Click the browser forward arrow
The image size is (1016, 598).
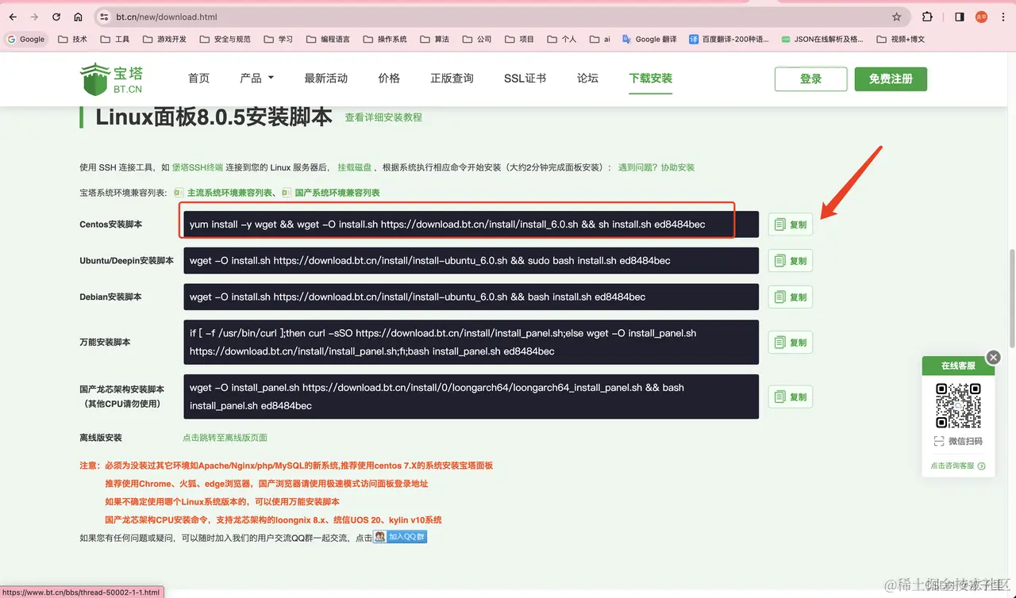pyautogui.click(x=34, y=17)
